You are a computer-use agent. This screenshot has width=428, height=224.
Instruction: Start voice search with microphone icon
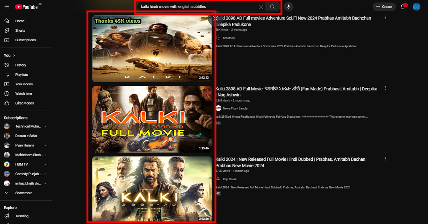[x=289, y=6]
